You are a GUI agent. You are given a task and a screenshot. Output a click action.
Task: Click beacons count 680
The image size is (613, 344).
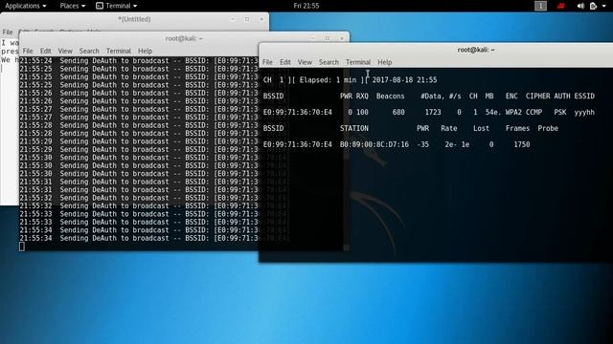(398, 113)
